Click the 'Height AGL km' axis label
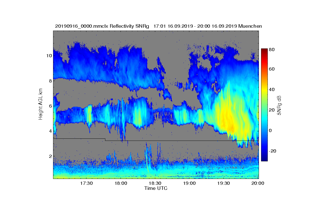 click(41, 104)
